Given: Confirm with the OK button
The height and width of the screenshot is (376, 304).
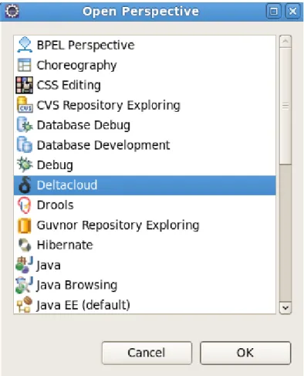Looking at the screenshot, I should coord(245,353).
